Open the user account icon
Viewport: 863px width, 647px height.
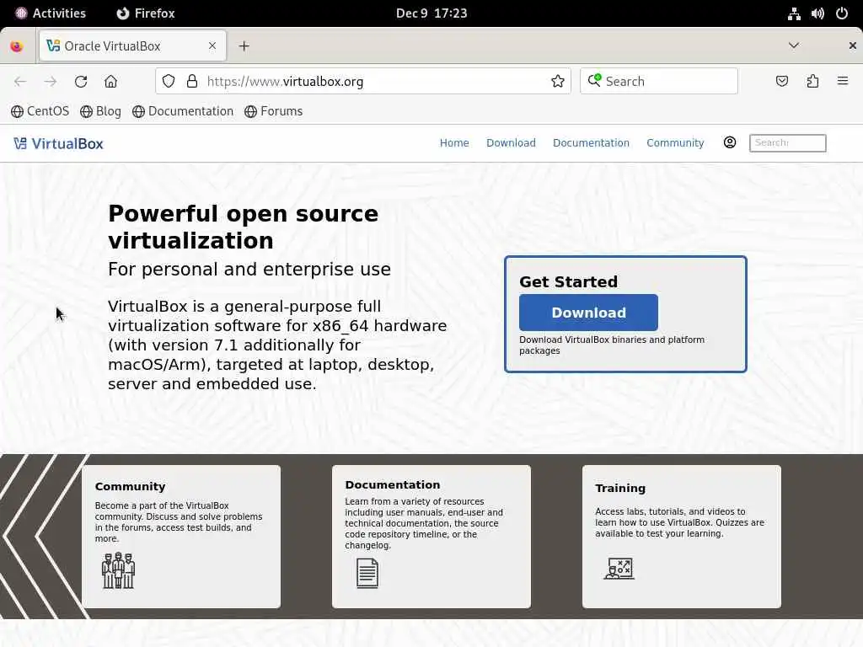[729, 142]
